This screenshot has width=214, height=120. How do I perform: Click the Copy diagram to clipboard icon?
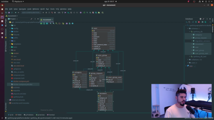click(70, 23)
